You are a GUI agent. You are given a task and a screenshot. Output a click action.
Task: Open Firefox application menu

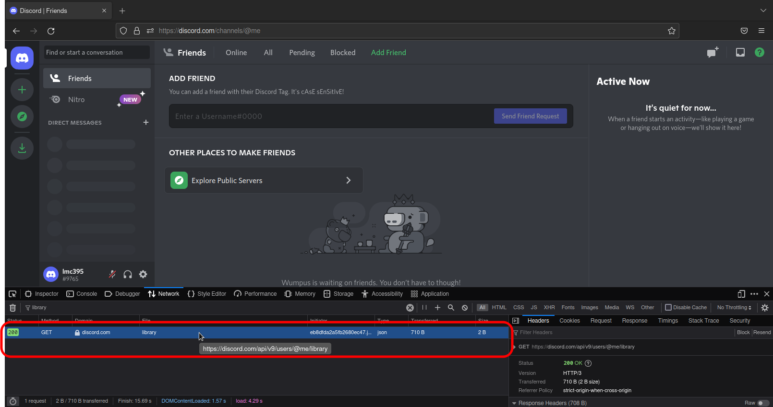[x=761, y=31]
